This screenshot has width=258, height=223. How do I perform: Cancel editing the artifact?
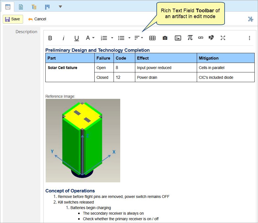(x=37, y=19)
